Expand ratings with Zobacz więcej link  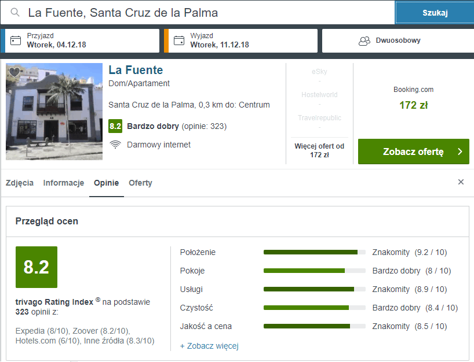[209, 346]
